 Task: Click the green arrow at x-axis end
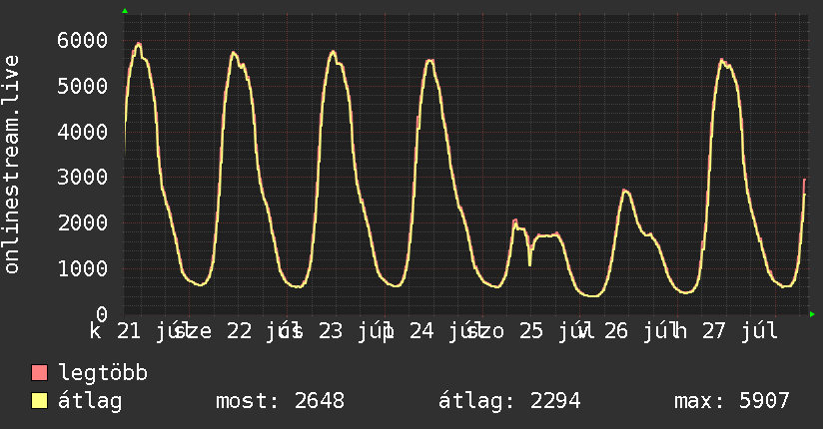[x=812, y=314]
